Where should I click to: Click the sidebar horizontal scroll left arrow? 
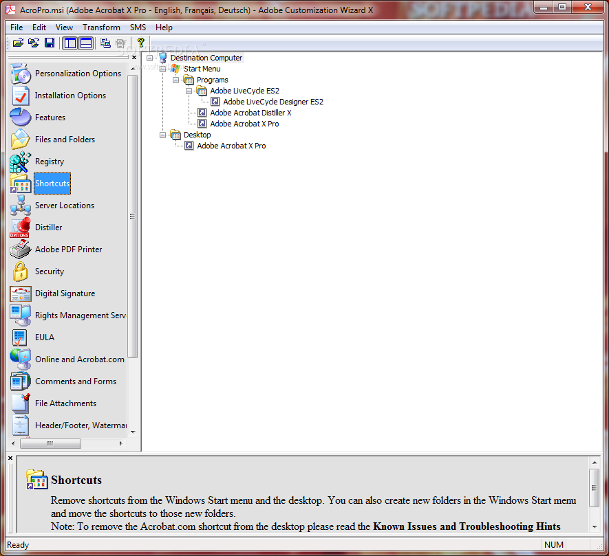pos(14,443)
